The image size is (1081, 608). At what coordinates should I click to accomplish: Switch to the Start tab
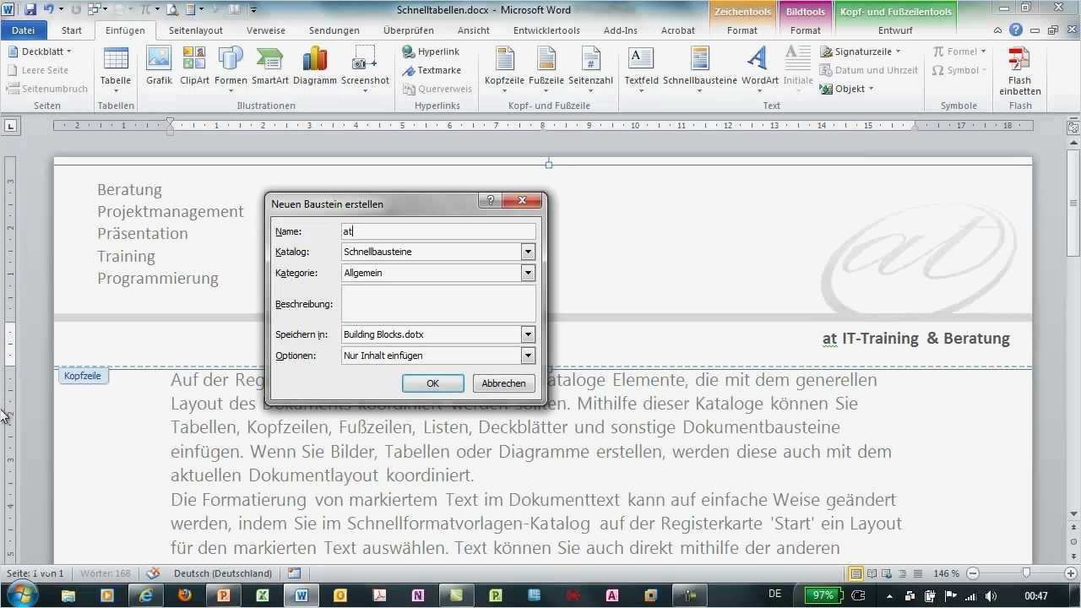tap(72, 30)
